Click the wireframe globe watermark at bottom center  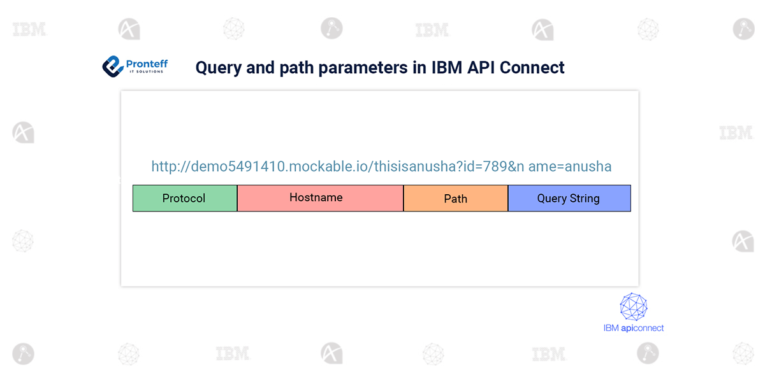(x=433, y=353)
